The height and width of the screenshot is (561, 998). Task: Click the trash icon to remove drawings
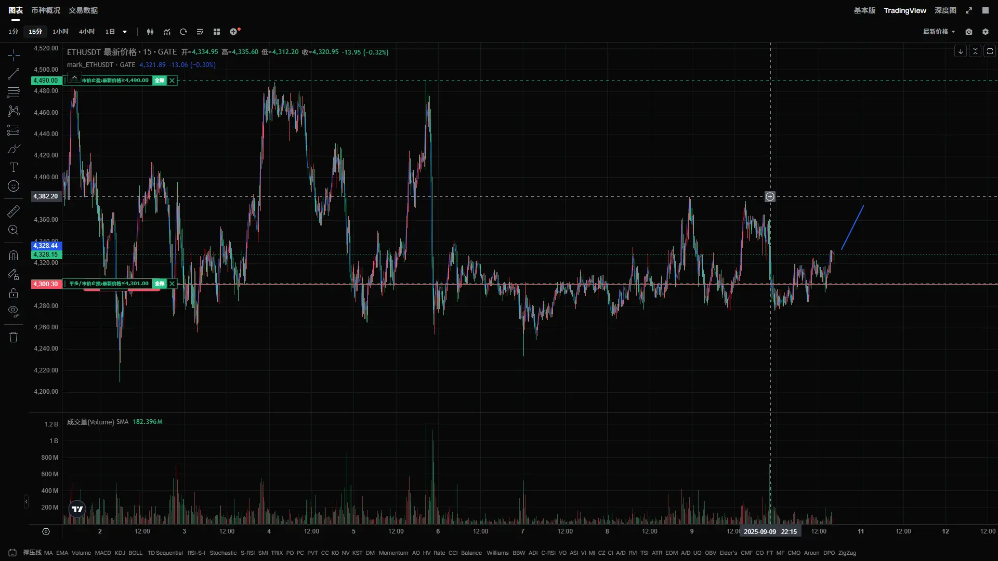tap(14, 337)
